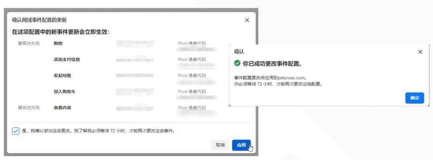Click the green success checkmark icon
The height and width of the screenshot is (160, 433).
pos(237,63)
